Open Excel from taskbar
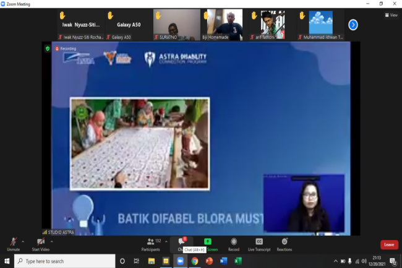This screenshot has width=402, height=268. (237, 261)
